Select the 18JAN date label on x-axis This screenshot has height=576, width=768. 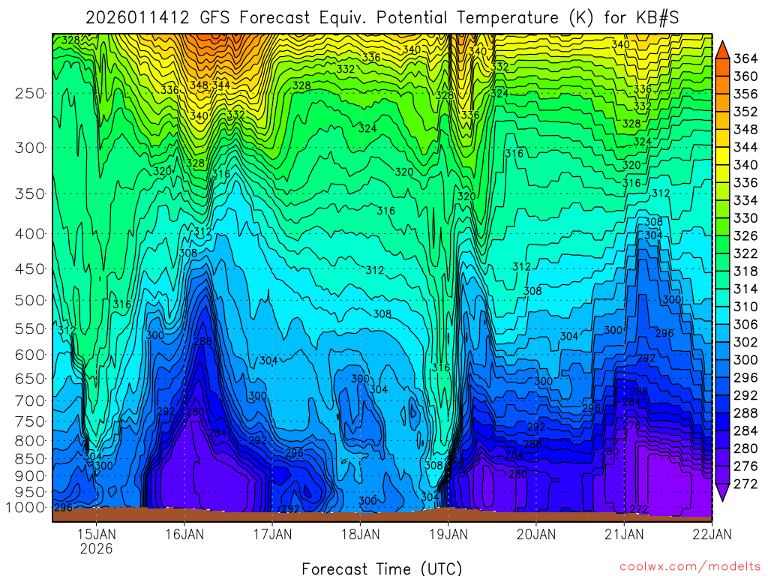pos(361,534)
